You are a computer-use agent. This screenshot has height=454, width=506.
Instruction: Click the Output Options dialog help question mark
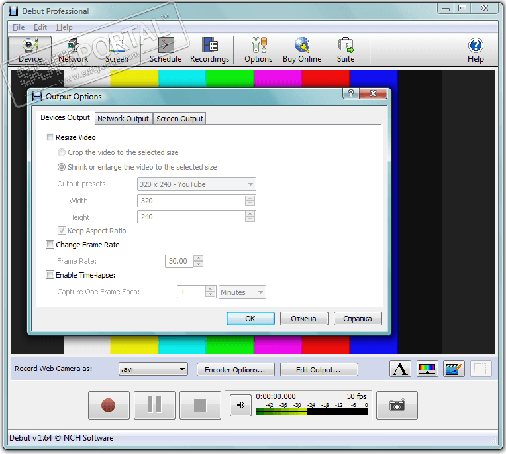[351, 93]
